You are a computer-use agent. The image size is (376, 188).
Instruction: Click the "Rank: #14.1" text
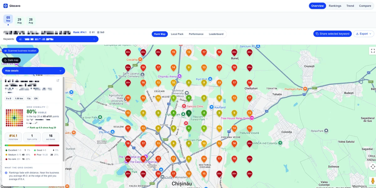click(80, 32)
